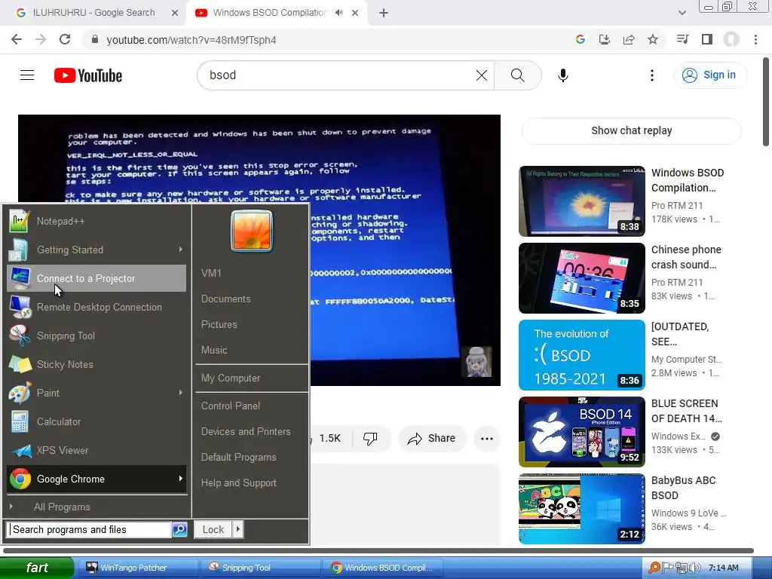Open the Chinese phone crash sound video thumbnail
Image resolution: width=772 pixels, height=579 pixels.
pos(581,278)
